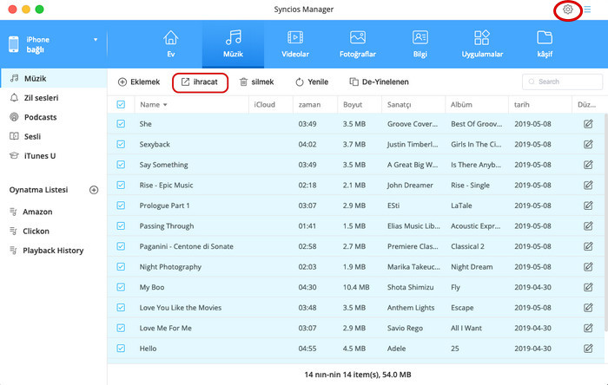The image size is (608, 385).
Task: Click the song list vertical scrollbar
Action: 605,223
